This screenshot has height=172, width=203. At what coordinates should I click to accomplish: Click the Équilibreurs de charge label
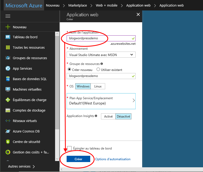[x=30, y=100]
